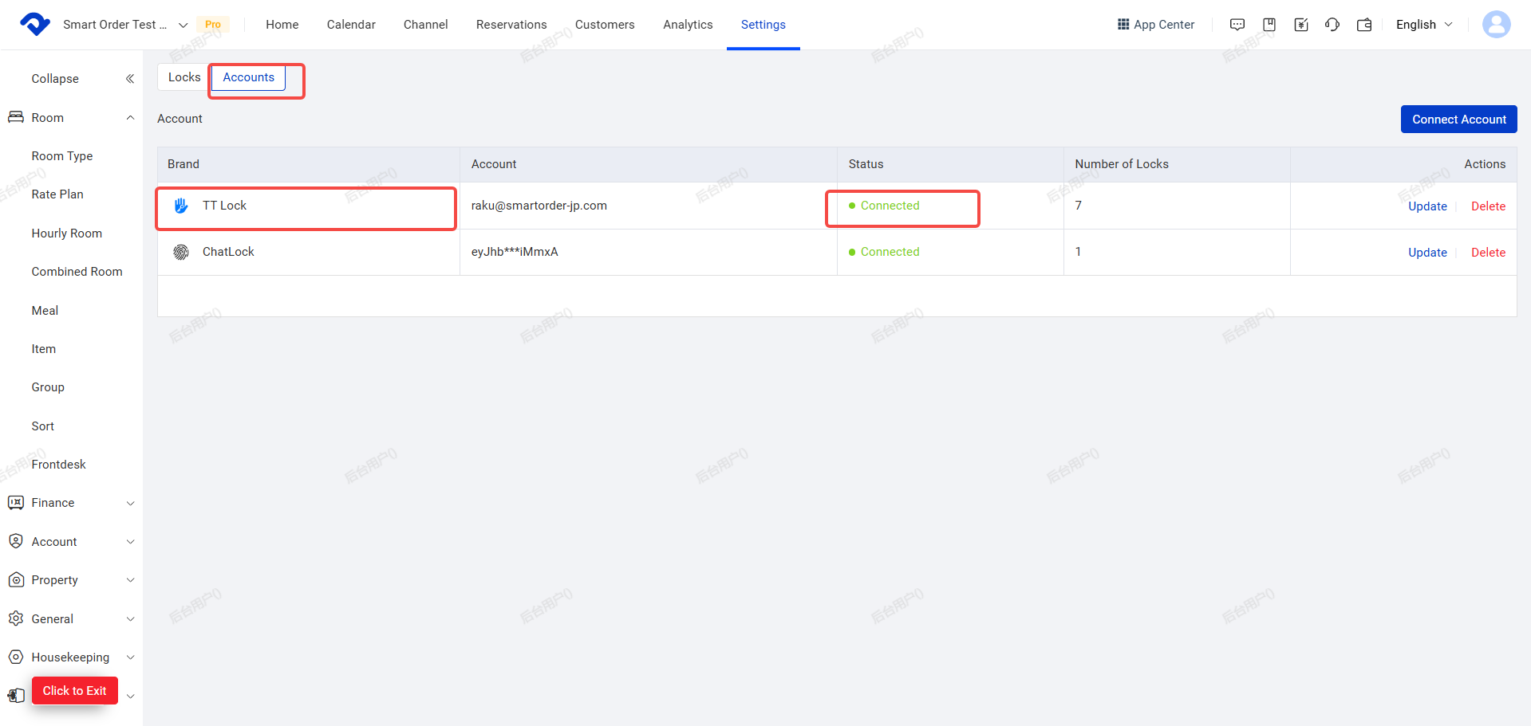Viewport: 1531px width, 726px height.
Task: Click the Property sidebar icon
Action: pyautogui.click(x=16, y=580)
